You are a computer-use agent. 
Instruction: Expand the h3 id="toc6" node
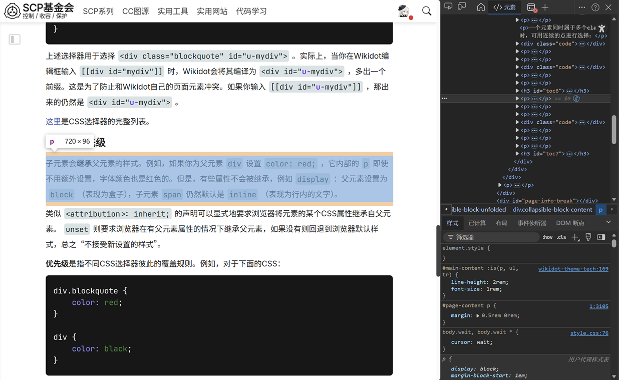(x=517, y=91)
